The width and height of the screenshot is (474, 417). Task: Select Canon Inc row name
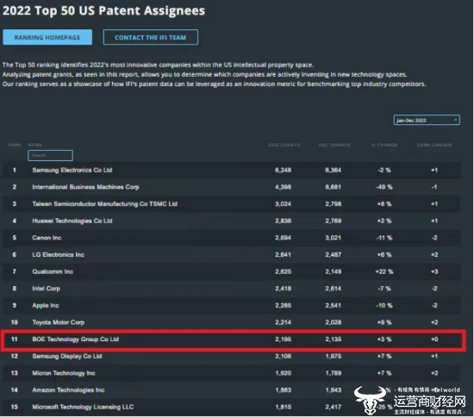47,238
